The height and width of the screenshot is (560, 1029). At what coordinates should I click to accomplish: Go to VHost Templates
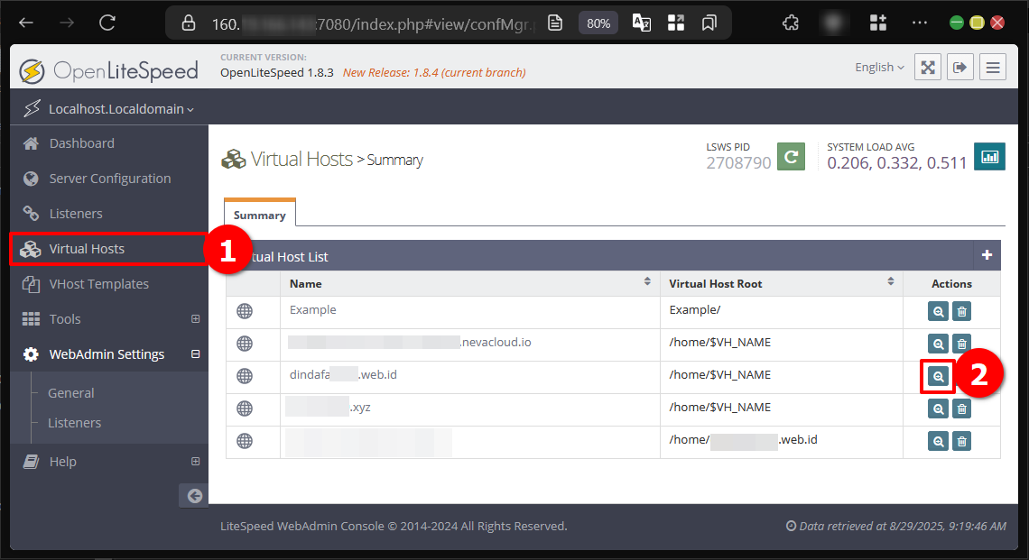[98, 284]
